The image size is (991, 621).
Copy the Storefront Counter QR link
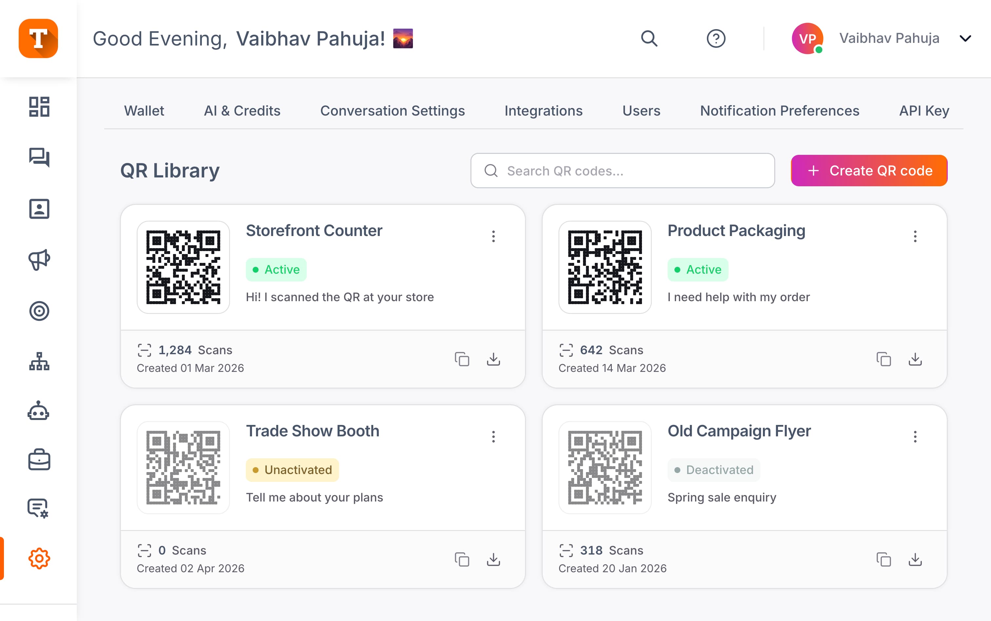[x=462, y=359]
